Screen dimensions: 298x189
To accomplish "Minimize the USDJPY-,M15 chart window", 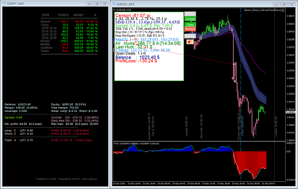I will pos(89,4).
